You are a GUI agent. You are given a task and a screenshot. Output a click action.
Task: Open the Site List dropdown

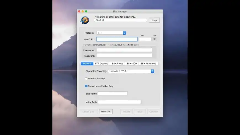point(120,20)
